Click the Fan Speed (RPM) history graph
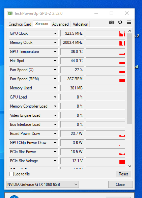142x198 pixels. 105,79
